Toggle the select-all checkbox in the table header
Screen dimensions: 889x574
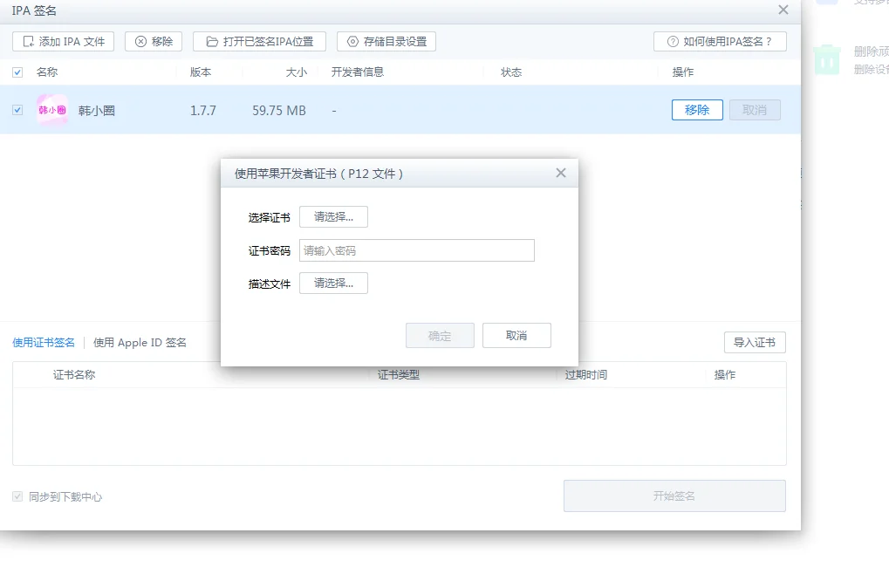pos(17,72)
